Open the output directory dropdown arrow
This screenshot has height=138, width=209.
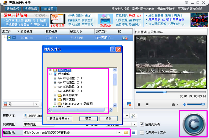119,132
